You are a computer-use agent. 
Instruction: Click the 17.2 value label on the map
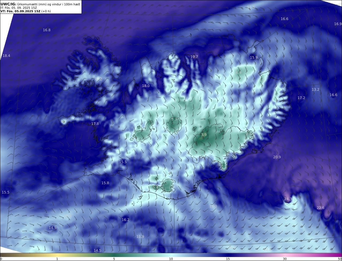click(301, 98)
